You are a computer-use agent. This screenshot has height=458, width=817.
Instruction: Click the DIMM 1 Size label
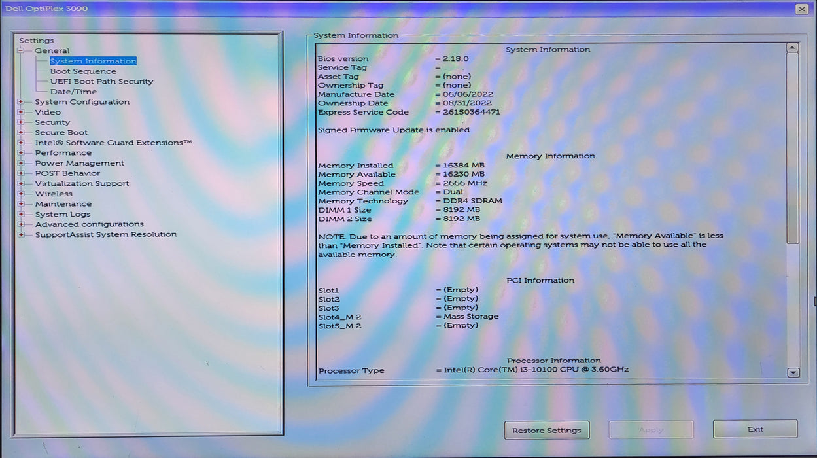coord(344,210)
